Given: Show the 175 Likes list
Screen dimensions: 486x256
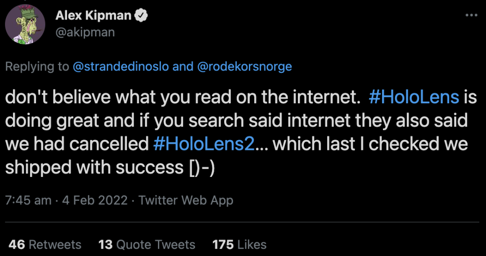Looking at the screenshot, I should 239,244.
